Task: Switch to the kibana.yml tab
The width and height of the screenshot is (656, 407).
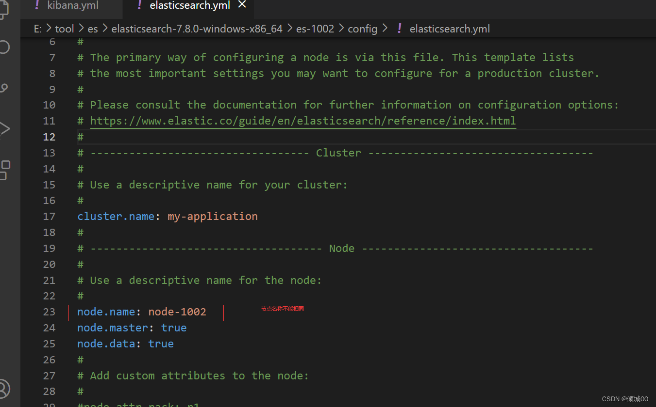Action: coord(73,6)
